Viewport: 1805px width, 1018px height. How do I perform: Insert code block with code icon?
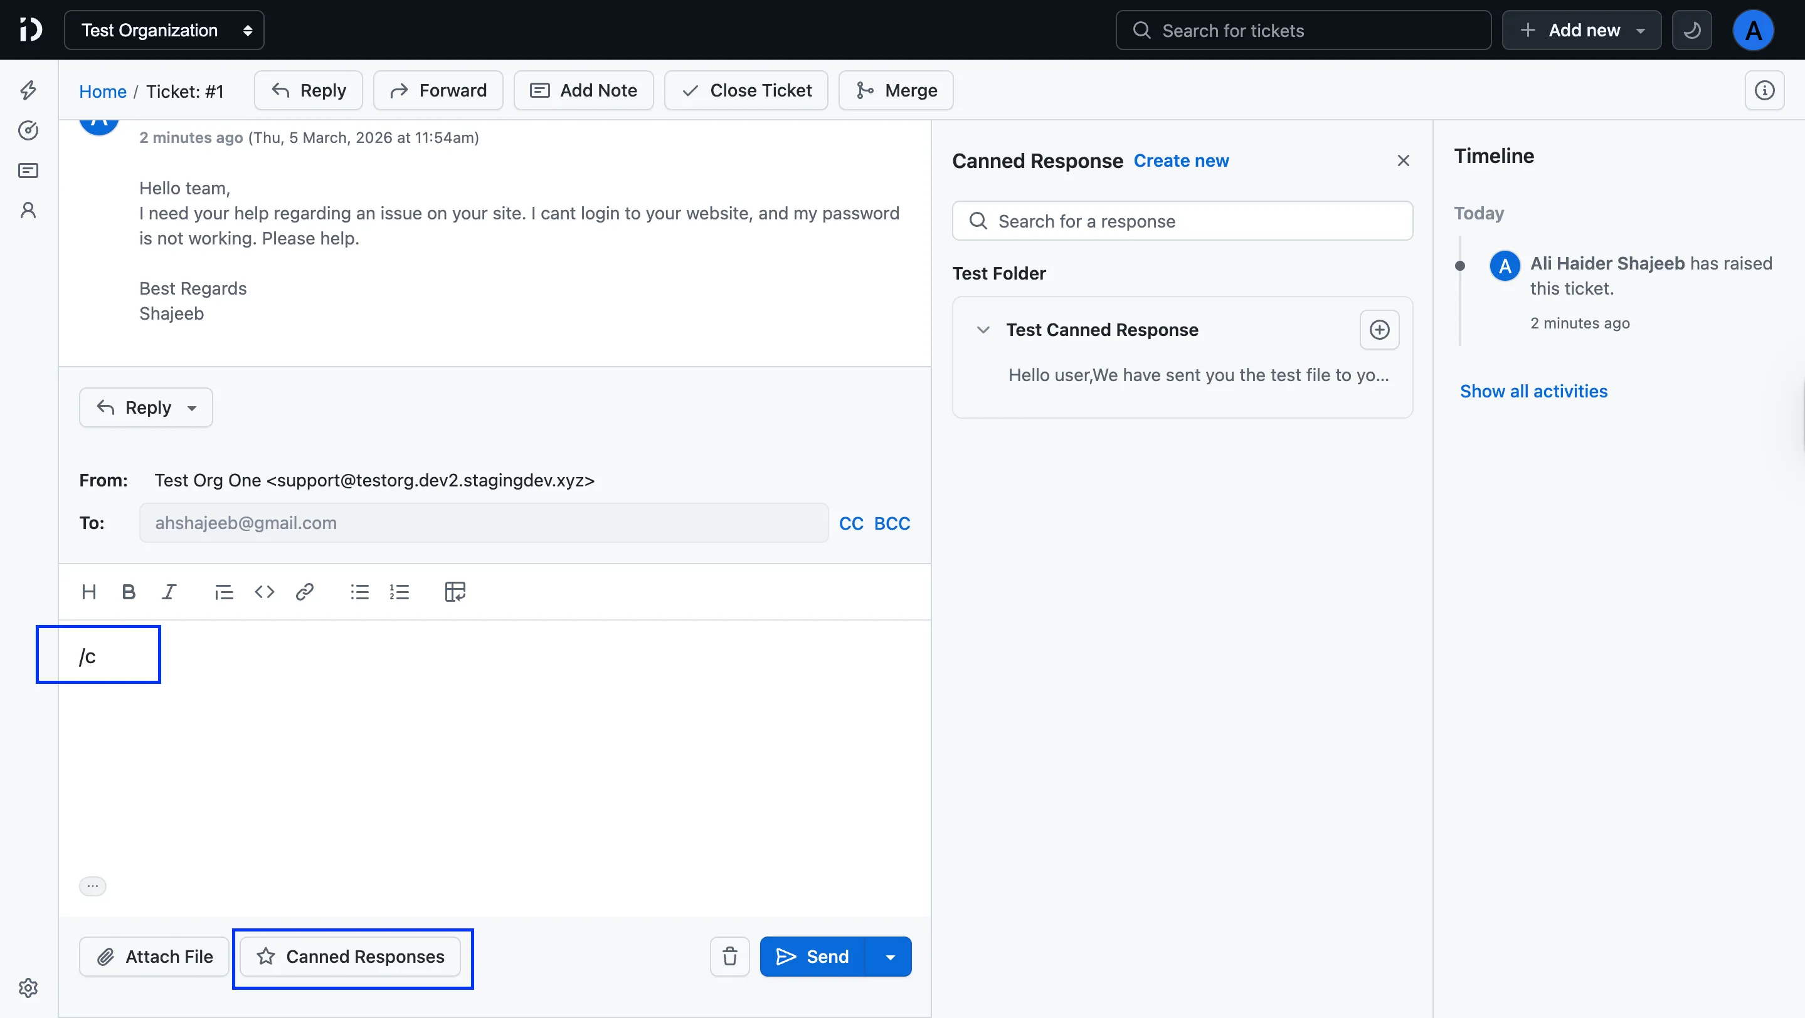coord(264,592)
